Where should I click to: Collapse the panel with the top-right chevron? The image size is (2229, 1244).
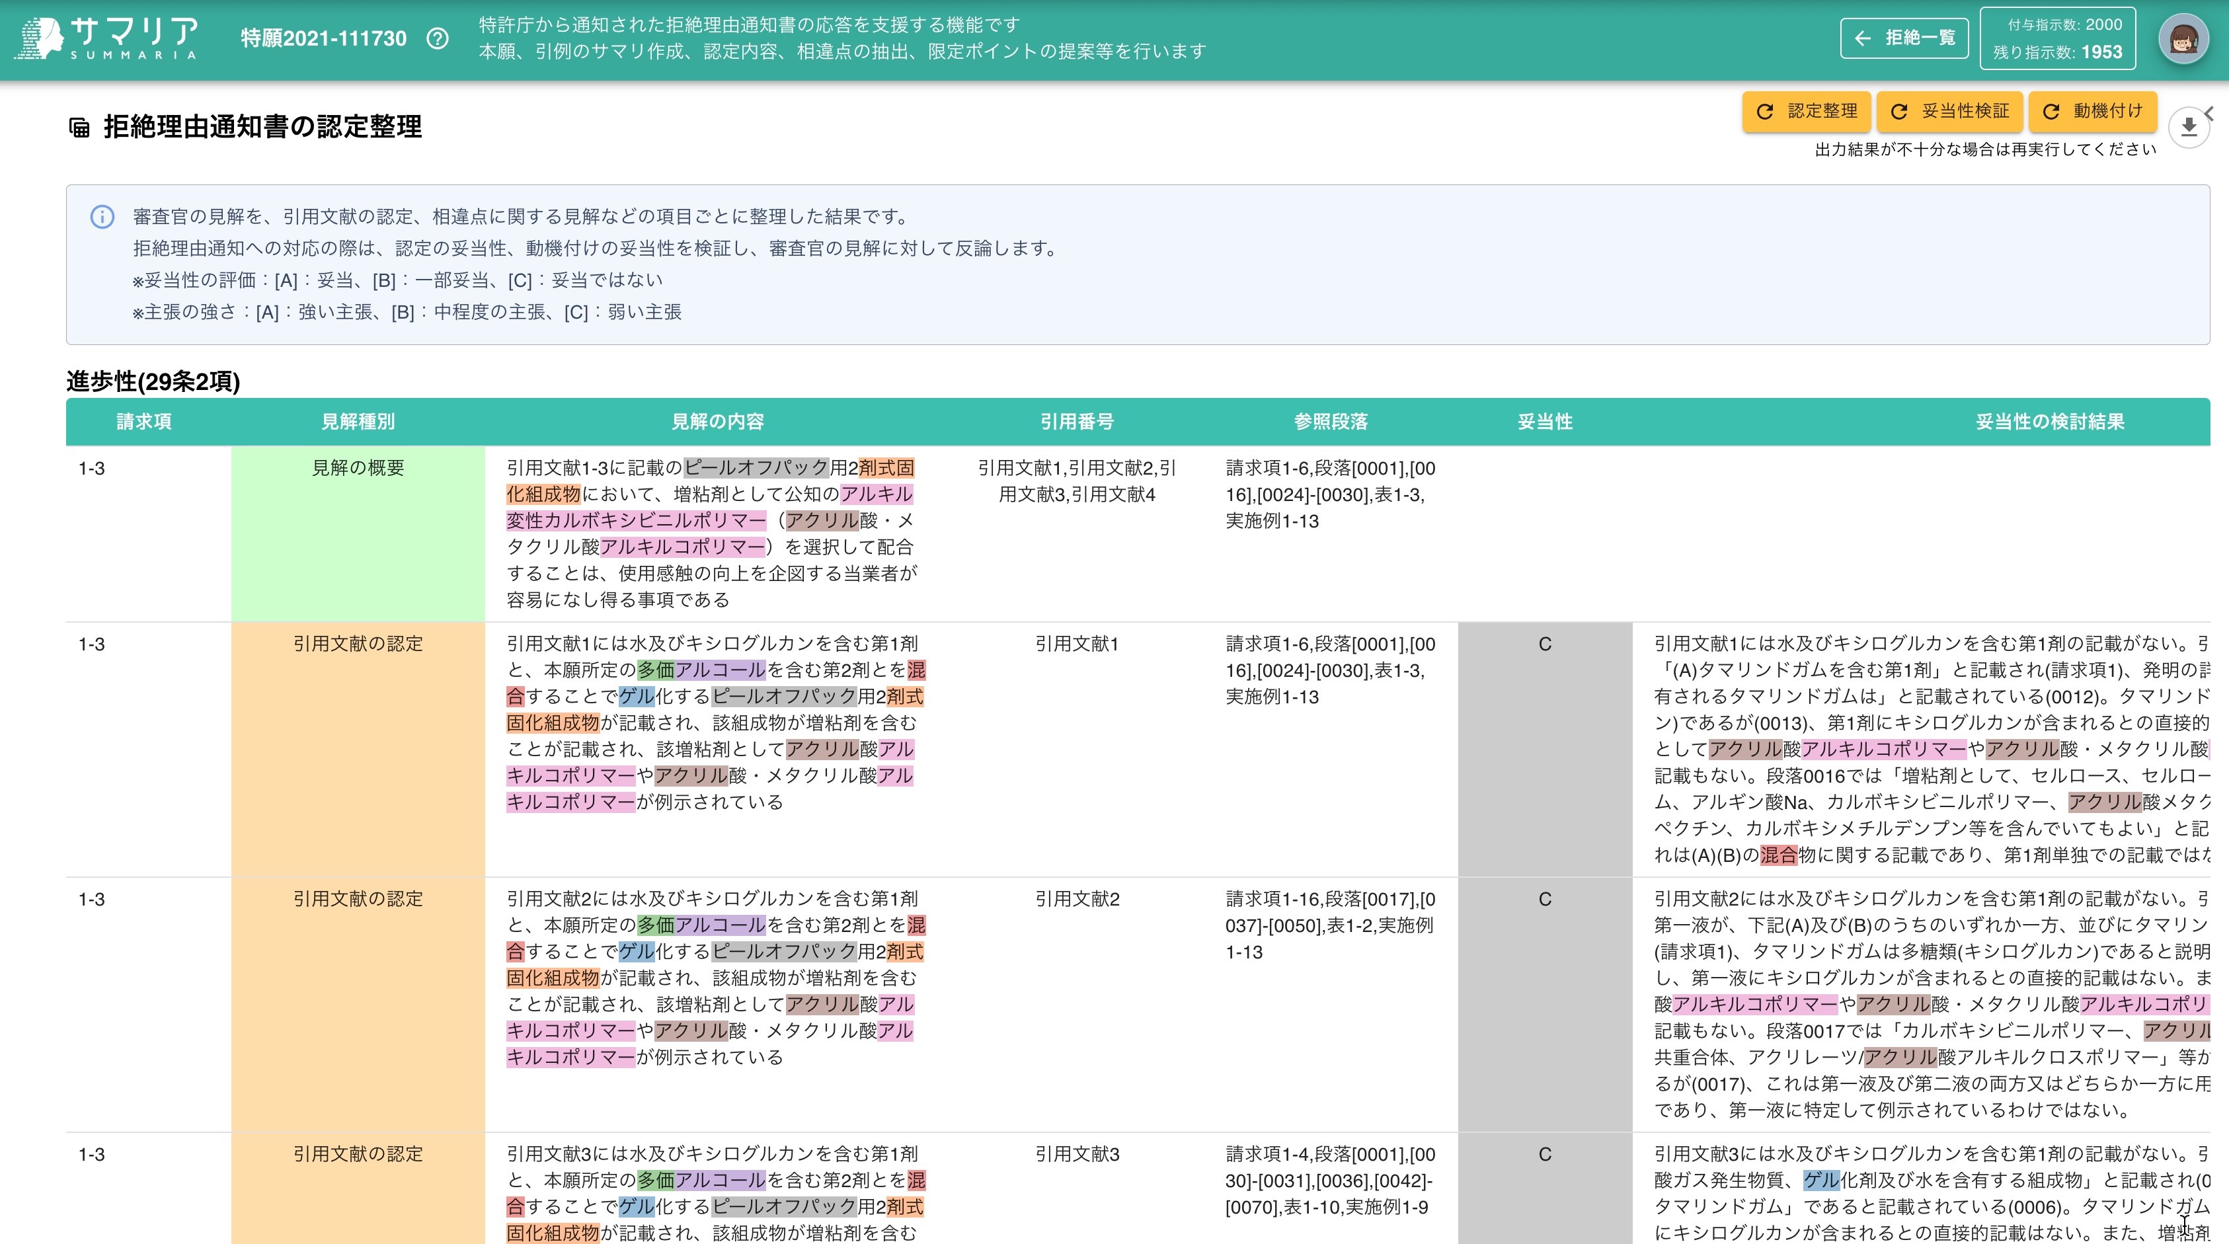click(x=2209, y=113)
